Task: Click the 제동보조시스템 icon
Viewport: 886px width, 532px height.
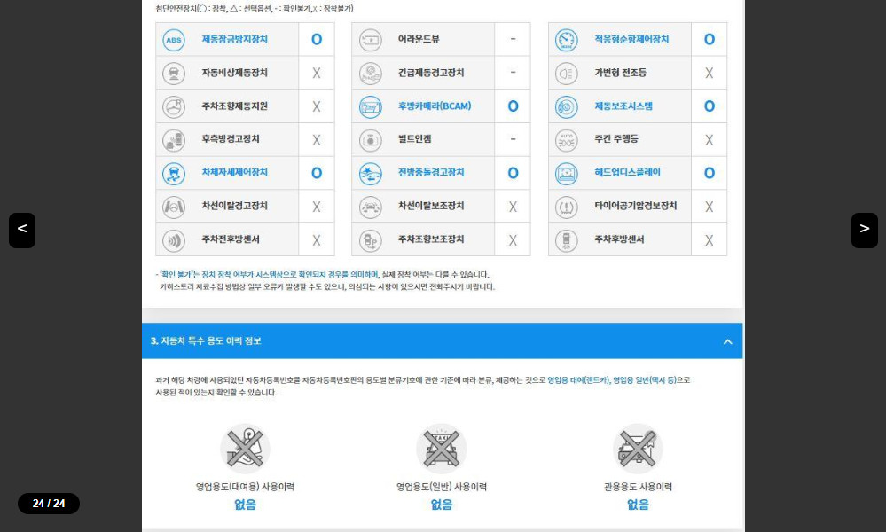Action: tap(566, 106)
